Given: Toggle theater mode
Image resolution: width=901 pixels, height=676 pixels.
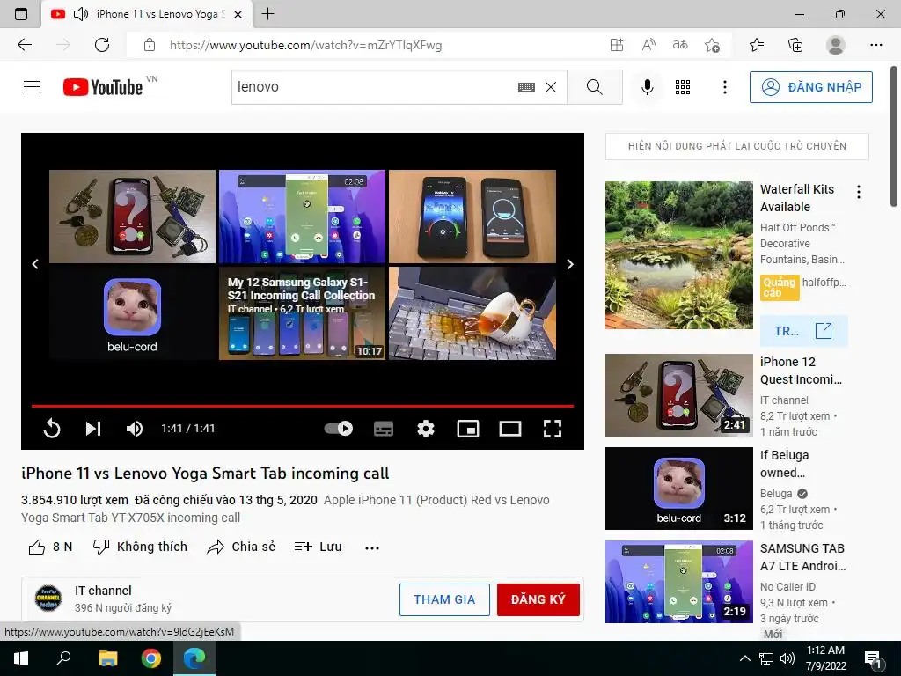Looking at the screenshot, I should coord(510,429).
